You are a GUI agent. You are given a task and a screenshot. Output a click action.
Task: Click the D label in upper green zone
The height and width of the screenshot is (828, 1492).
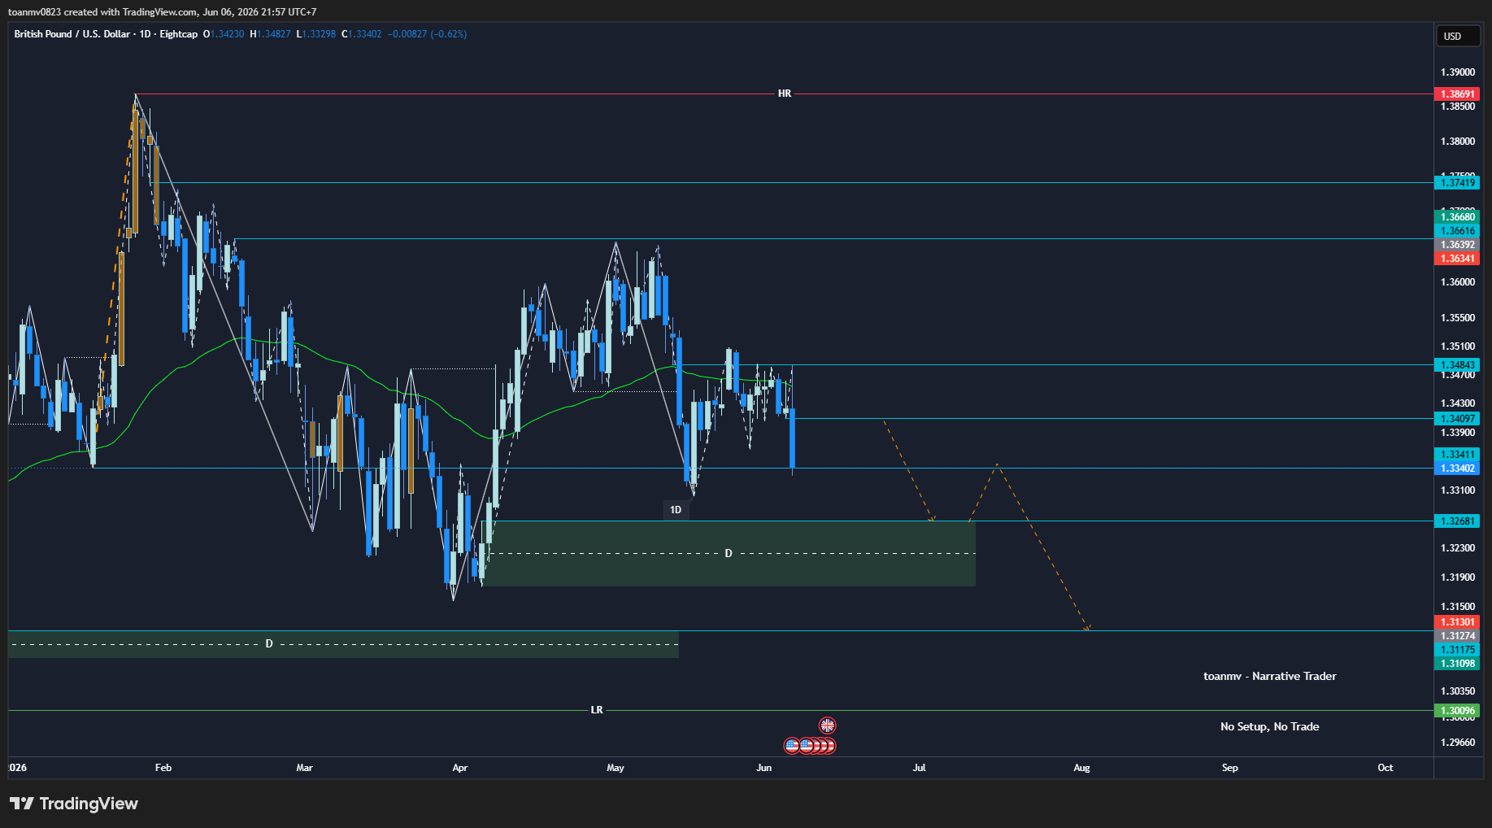point(729,554)
